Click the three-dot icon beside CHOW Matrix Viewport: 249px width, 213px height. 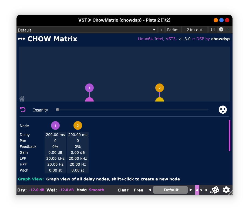tap(21, 39)
